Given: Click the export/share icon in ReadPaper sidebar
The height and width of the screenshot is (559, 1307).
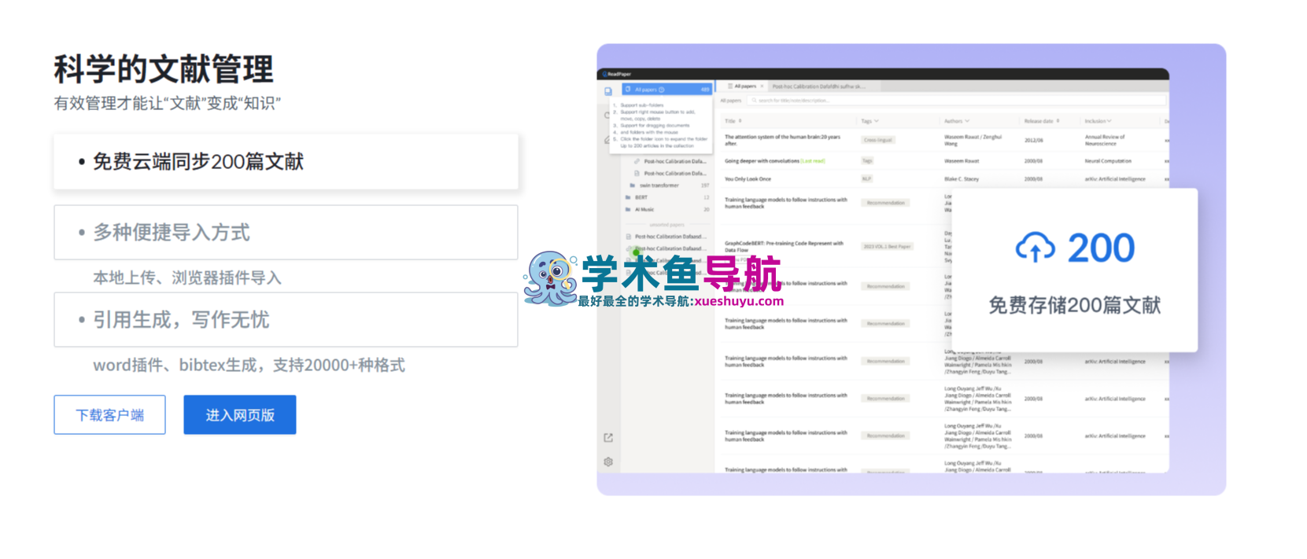Looking at the screenshot, I should 608,438.
